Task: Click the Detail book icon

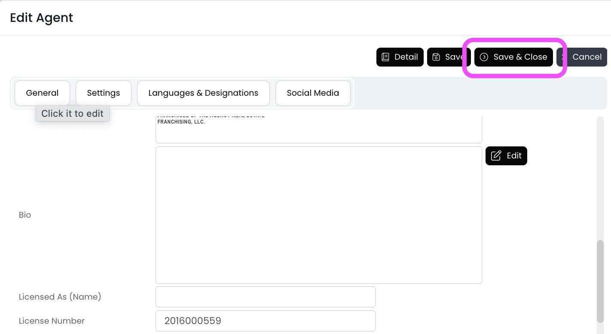Action: [385, 57]
